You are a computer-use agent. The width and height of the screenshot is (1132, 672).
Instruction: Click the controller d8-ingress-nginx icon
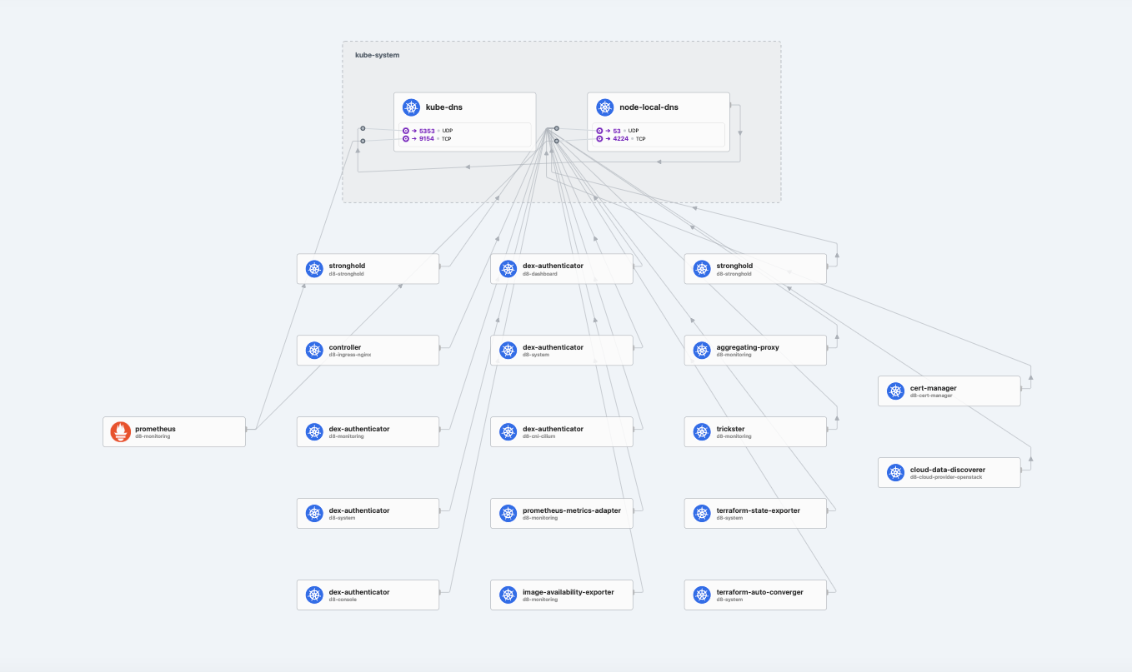coord(314,351)
